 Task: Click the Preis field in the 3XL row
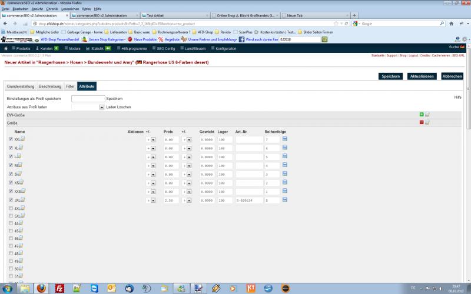(171, 201)
